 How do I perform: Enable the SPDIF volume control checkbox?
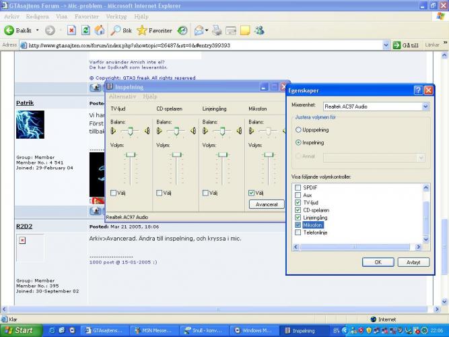coord(298,187)
